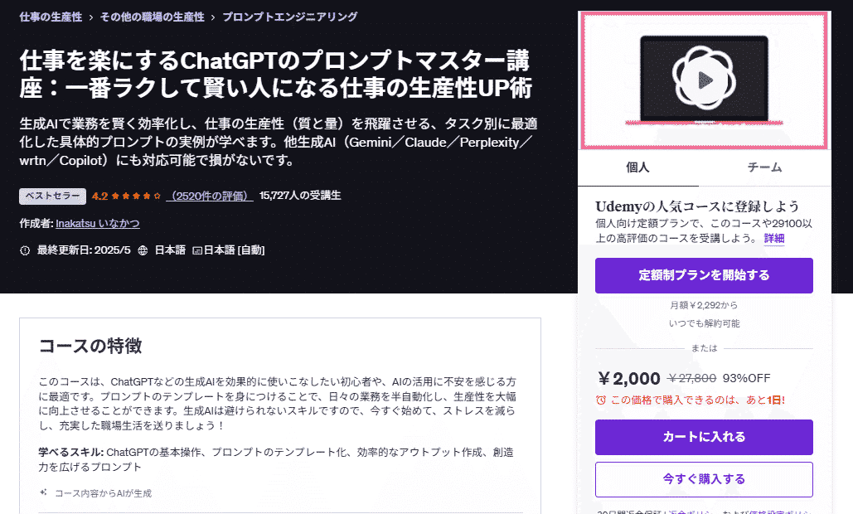Play the course preview video

click(x=703, y=80)
